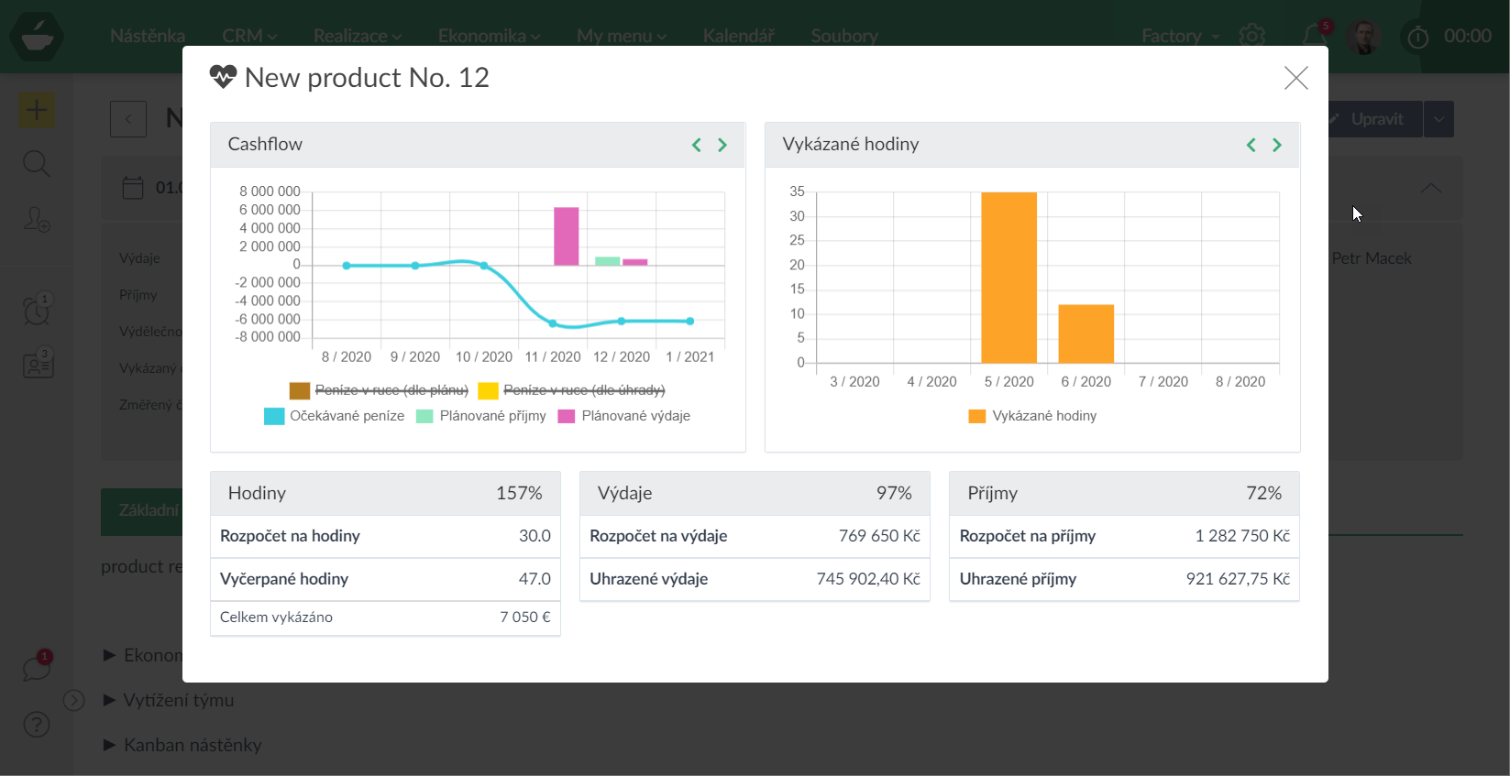Image resolution: width=1510 pixels, height=776 pixels.
Task: Open the Ekonomika menu
Action: [x=489, y=36]
